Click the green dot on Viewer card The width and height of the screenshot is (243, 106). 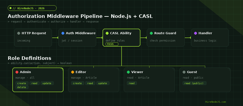coord(128,72)
